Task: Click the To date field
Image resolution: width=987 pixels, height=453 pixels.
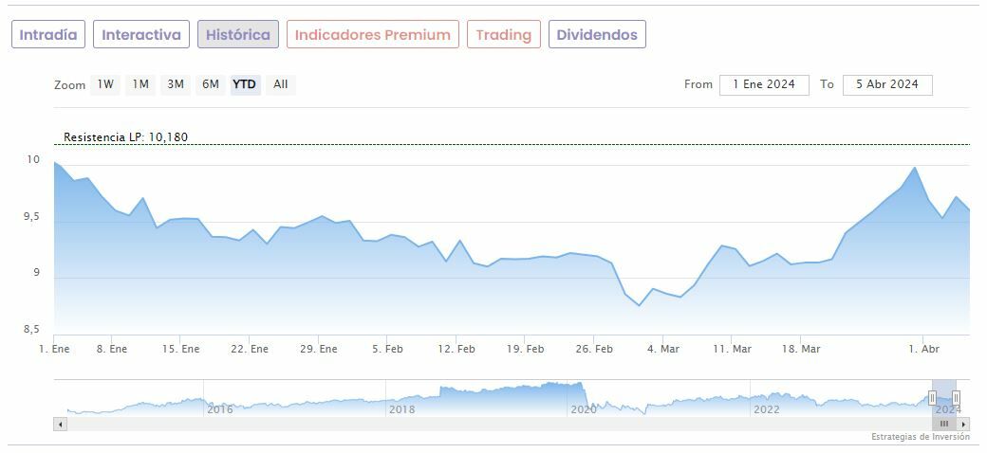Action: pos(887,84)
